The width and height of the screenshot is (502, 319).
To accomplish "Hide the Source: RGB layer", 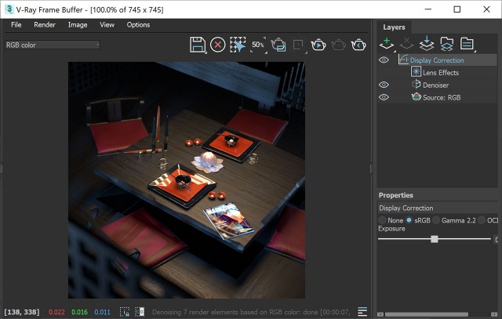I will 384,97.
